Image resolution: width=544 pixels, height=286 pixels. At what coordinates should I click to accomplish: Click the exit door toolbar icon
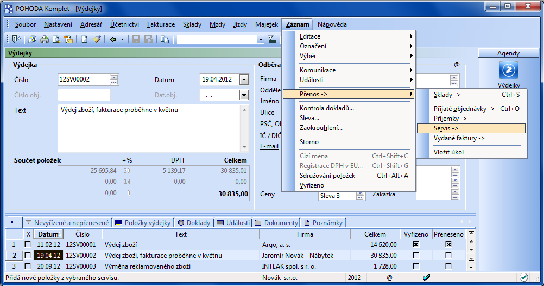coord(16,39)
